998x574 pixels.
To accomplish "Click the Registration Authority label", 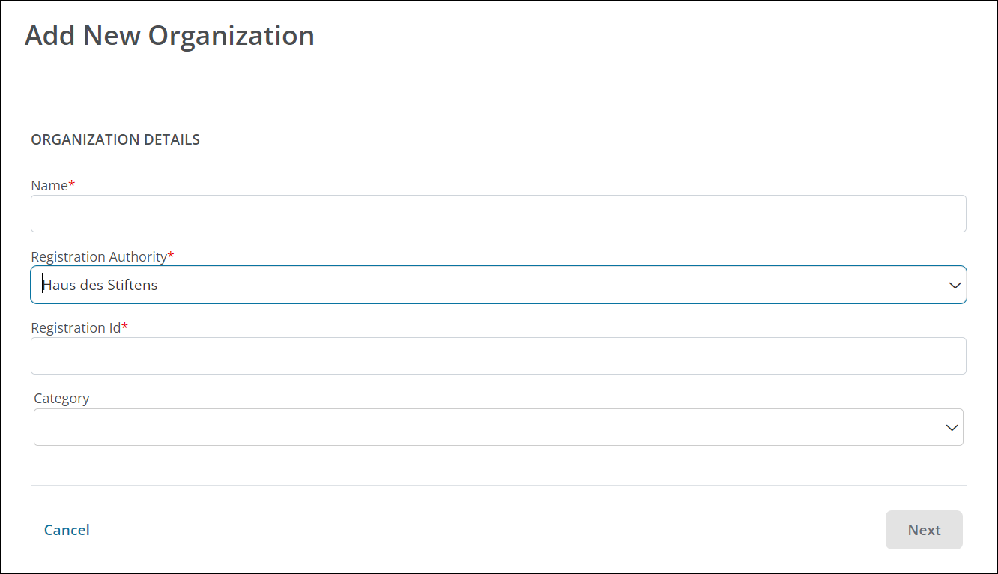I will 98,256.
